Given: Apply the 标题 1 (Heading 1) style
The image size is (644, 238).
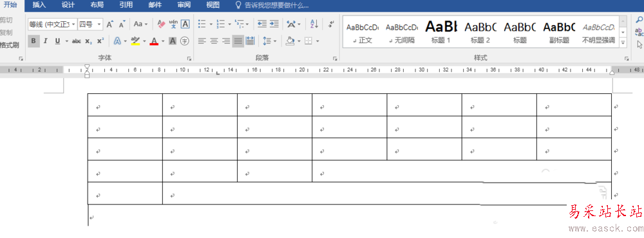Looking at the screenshot, I should [x=441, y=32].
